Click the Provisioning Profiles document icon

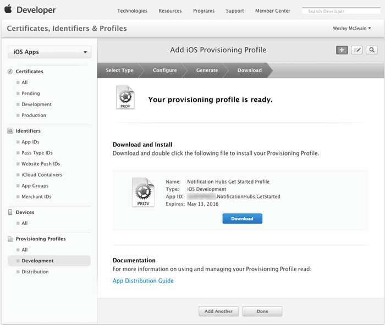pos(10,239)
